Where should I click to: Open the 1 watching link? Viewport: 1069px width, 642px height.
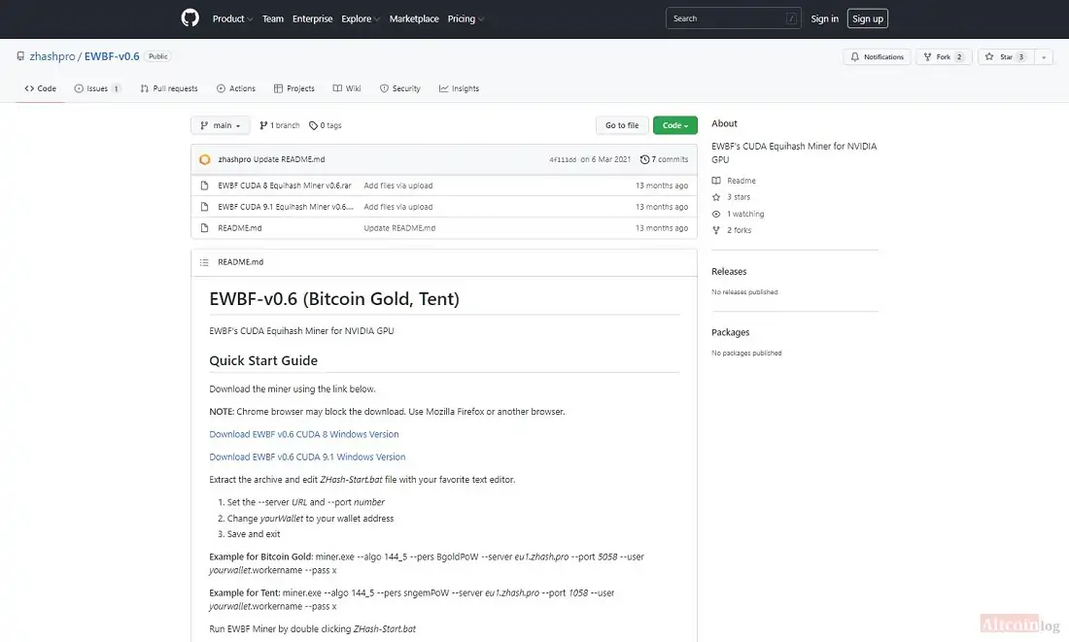point(738,214)
